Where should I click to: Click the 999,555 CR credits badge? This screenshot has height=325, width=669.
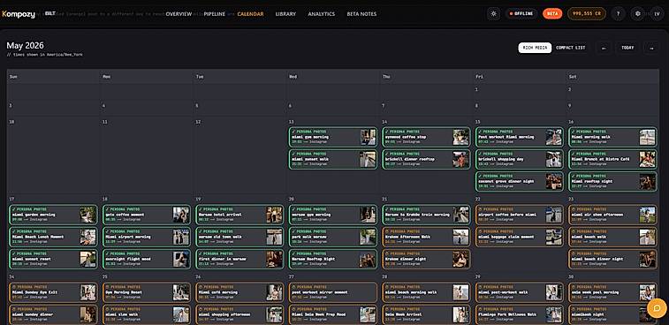[x=587, y=13]
